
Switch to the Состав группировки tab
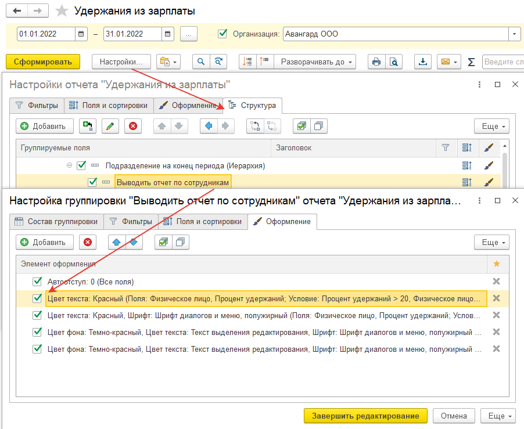pos(56,221)
